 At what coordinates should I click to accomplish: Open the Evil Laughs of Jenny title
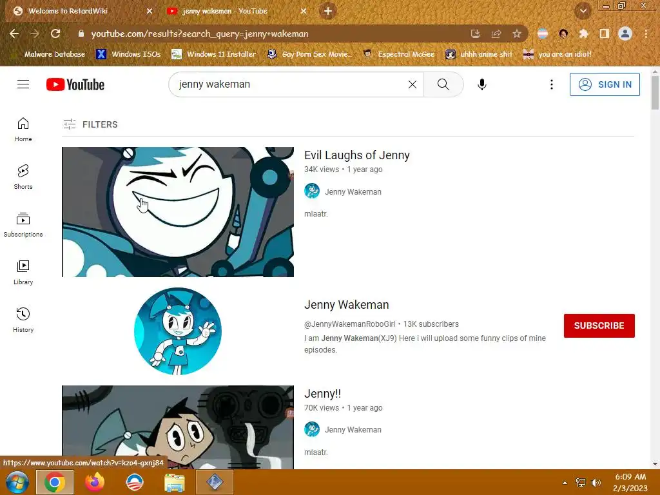coord(357,155)
